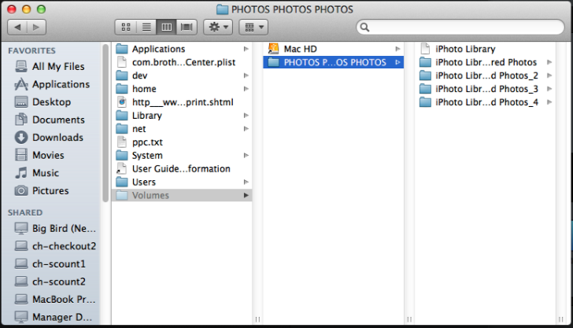Click first column's resize handle
Screen dimensions: 573x328
pos(257,319)
